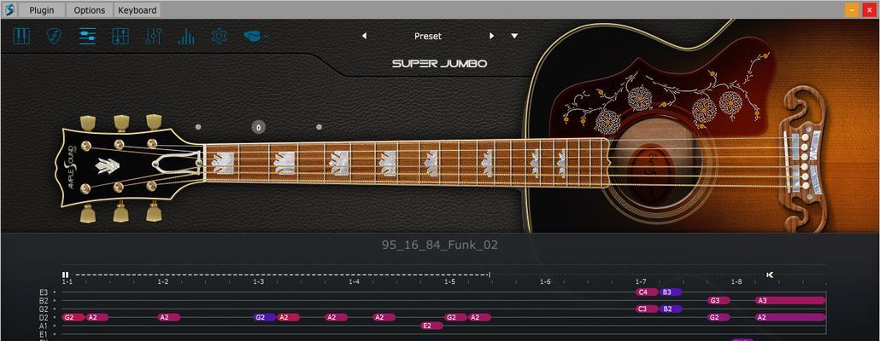Select the highlighted Riffer sliders icon
The image size is (880, 341).
pyautogui.click(x=87, y=37)
